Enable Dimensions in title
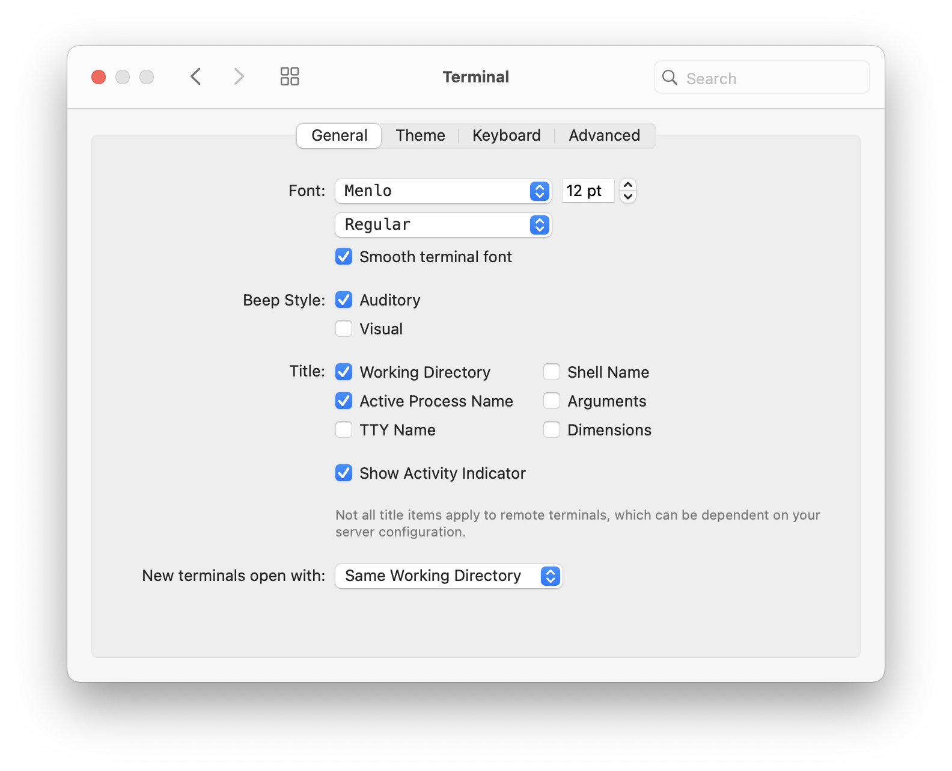Viewport: 952px width, 771px height. [552, 429]
